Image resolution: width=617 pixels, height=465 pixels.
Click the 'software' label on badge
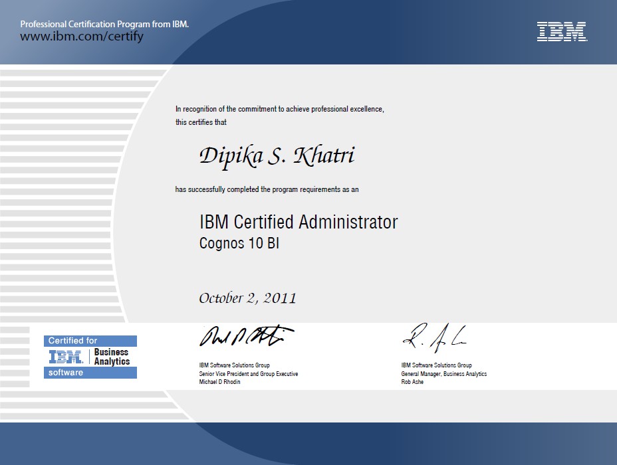[x=90, y=373]
